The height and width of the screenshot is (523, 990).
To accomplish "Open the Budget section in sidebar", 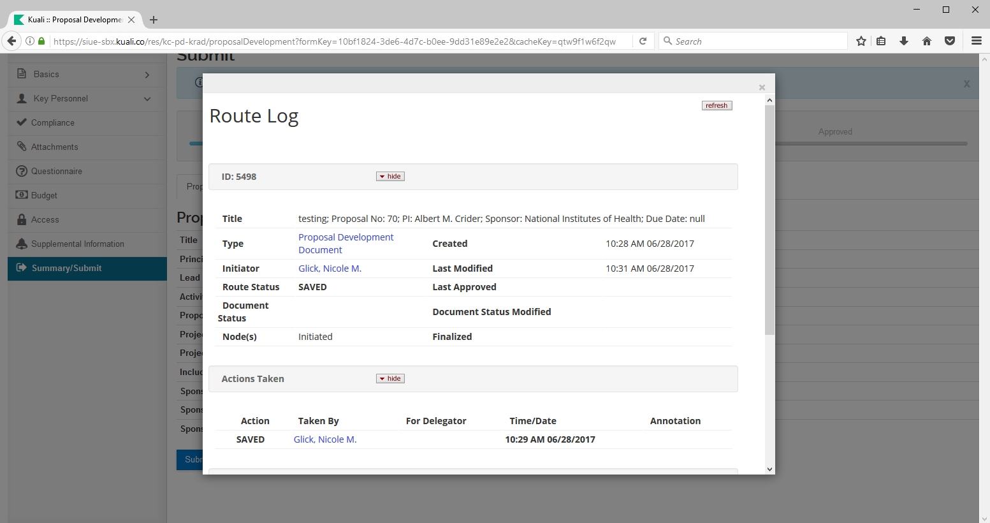I will tap(44, 196).
